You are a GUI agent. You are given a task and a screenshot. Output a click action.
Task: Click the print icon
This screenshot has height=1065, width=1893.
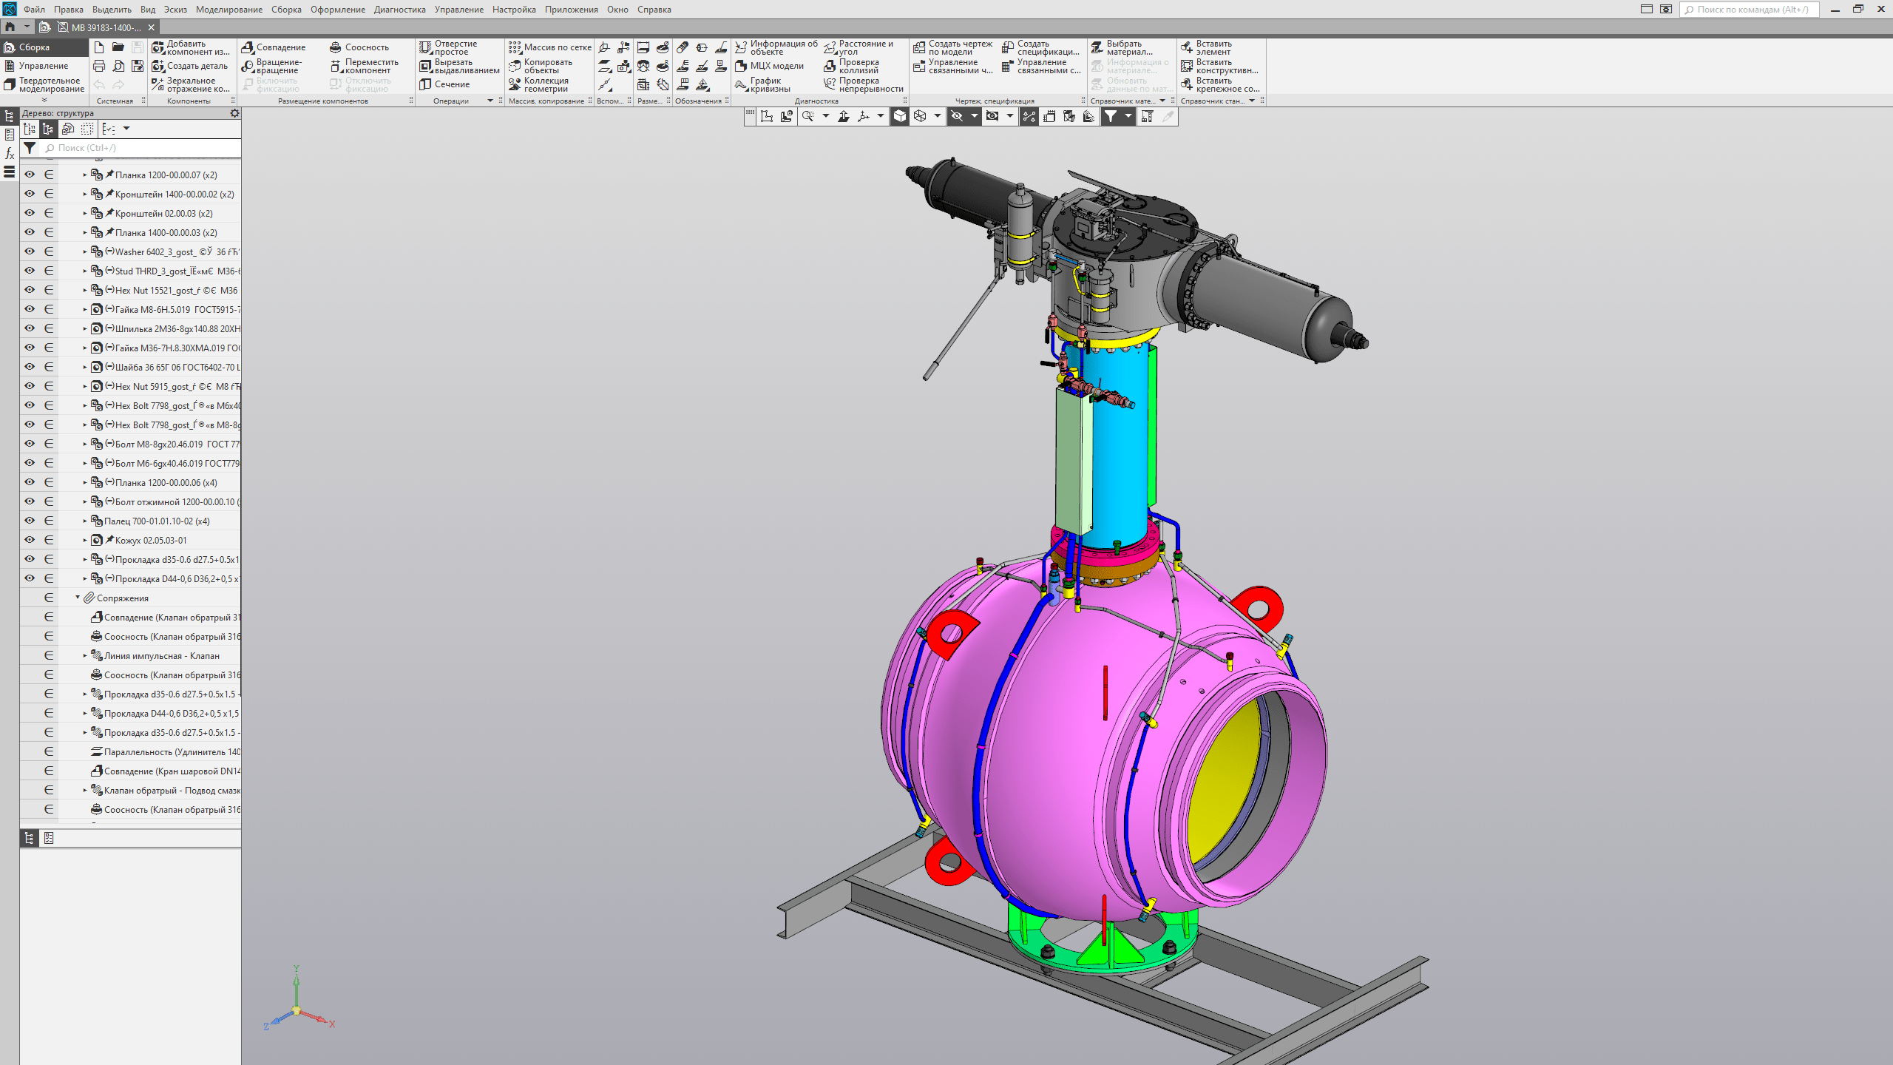99,66
